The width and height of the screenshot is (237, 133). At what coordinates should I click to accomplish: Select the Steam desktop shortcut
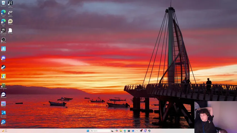coord(3,68)
